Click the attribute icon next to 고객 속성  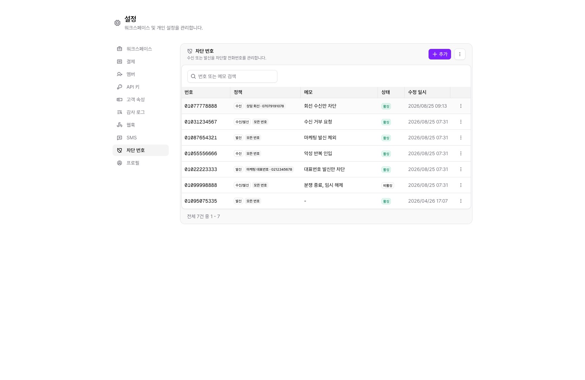tap(120, 100)
